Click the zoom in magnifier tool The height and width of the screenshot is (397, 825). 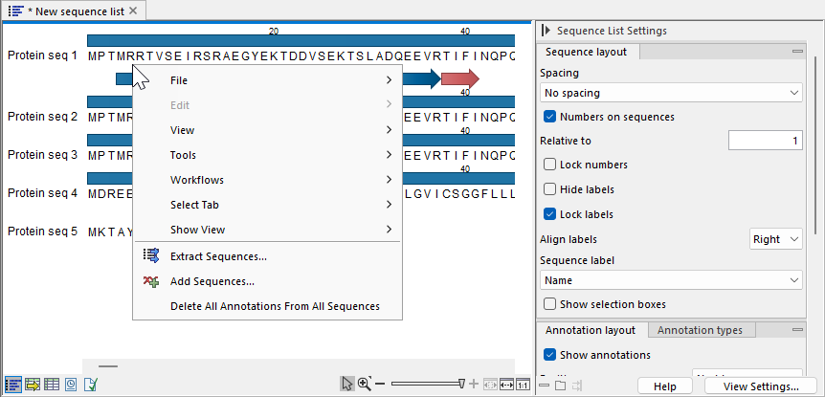click(365, 384)
